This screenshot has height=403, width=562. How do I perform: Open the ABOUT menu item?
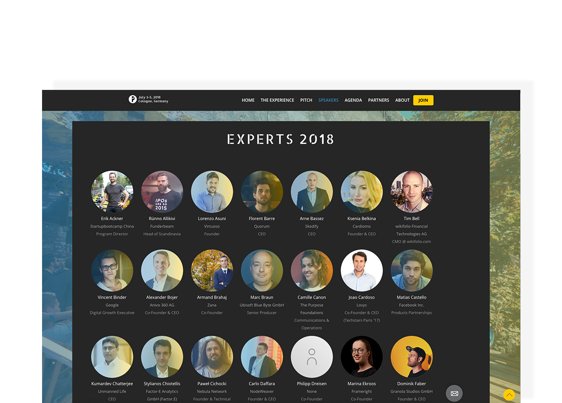coord(402,100)
